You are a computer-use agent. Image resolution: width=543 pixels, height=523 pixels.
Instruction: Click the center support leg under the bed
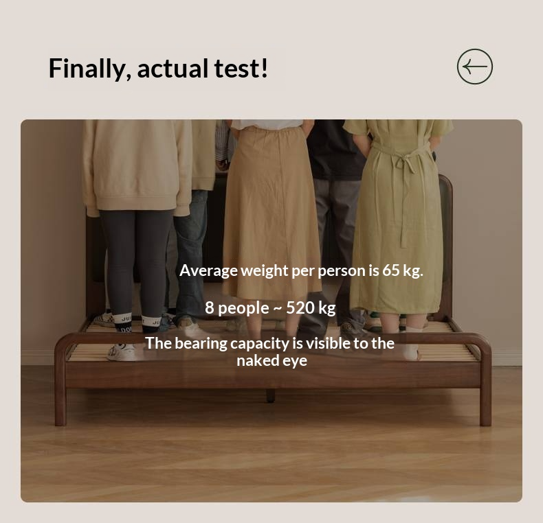pos(270,395)
